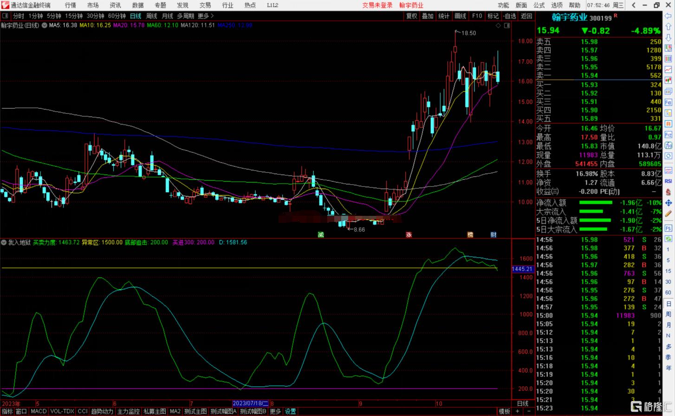Expand the 更多 > period list
The image size is (675, 416).
click(206, 16)
